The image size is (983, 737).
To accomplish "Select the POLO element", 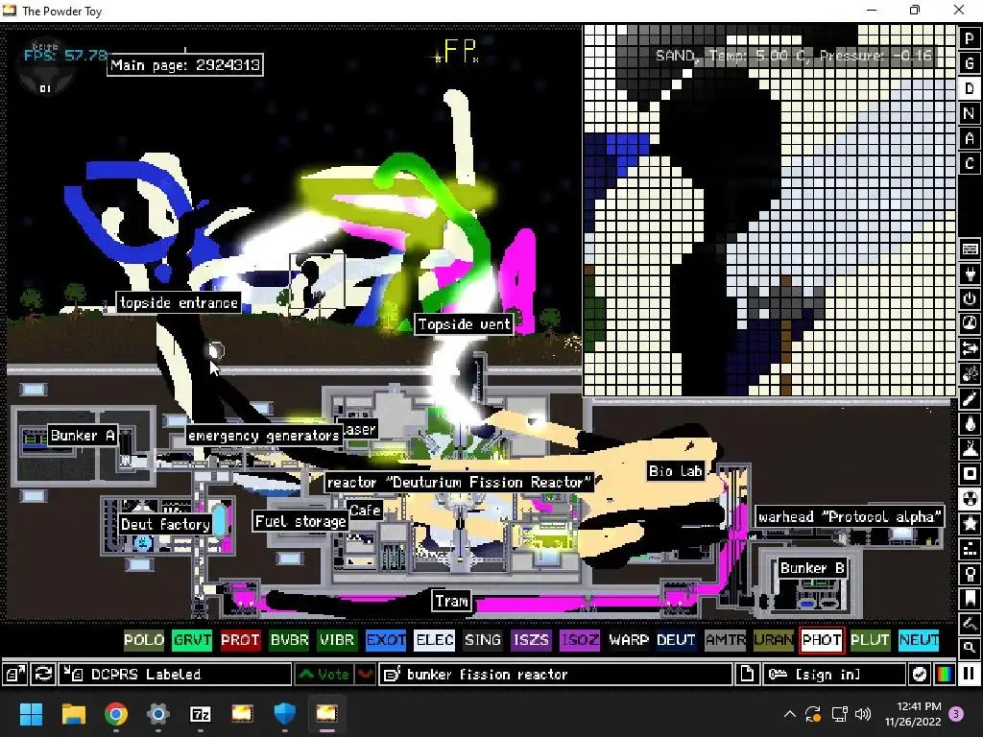I will (144, 640).
